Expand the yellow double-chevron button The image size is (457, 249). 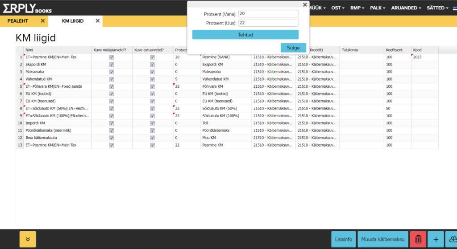28,239
